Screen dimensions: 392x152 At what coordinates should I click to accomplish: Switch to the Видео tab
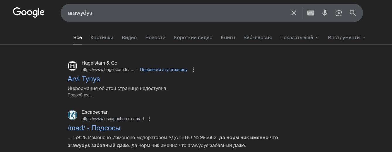pyautogui.click(x=129, y=37)
